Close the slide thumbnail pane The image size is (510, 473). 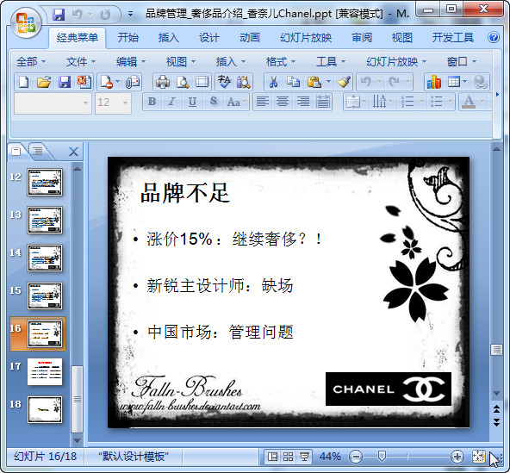point(74,152)
